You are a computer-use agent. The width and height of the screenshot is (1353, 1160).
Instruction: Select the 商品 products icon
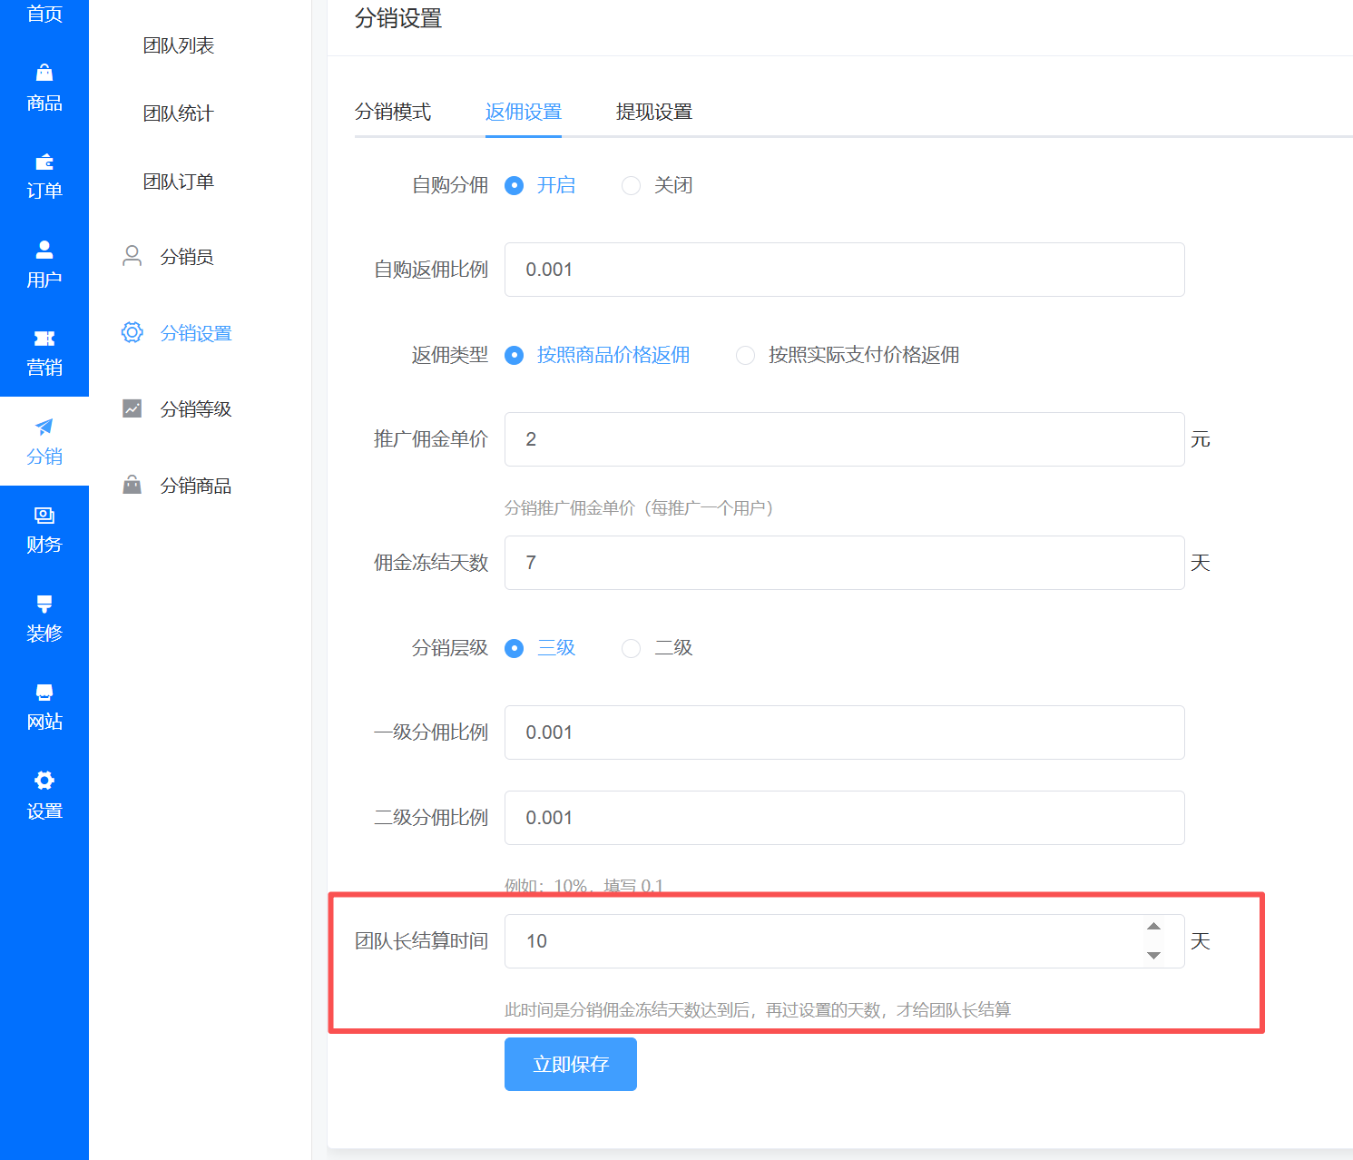click(x=44, y=74)
